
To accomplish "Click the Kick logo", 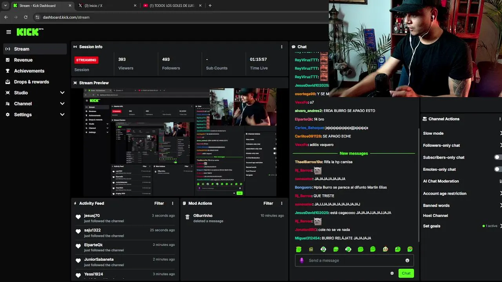I will [30, 32].
